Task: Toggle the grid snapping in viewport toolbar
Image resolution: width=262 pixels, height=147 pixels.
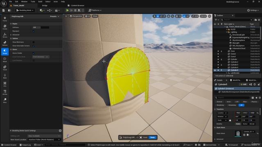Action: (x=177, y=16)
